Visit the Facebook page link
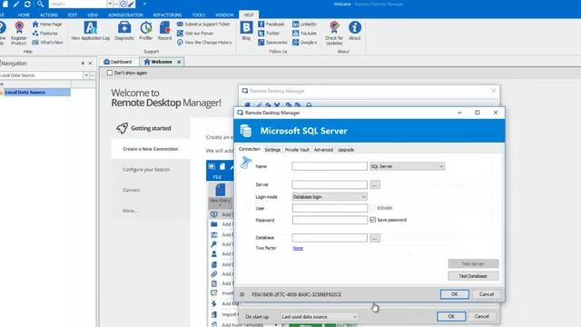The image size is (581, 327). 271,25
